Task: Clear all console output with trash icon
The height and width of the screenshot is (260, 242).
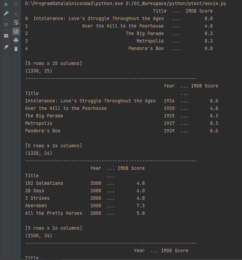Action: pos(16,49)
